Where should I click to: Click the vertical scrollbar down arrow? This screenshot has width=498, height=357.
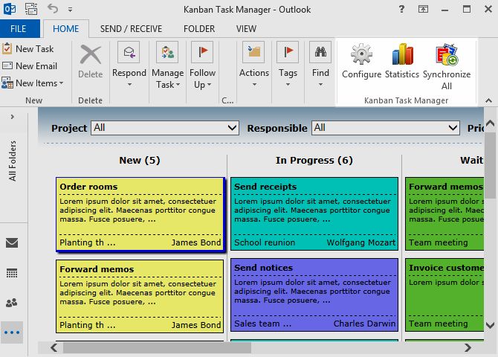pos(490,325)
